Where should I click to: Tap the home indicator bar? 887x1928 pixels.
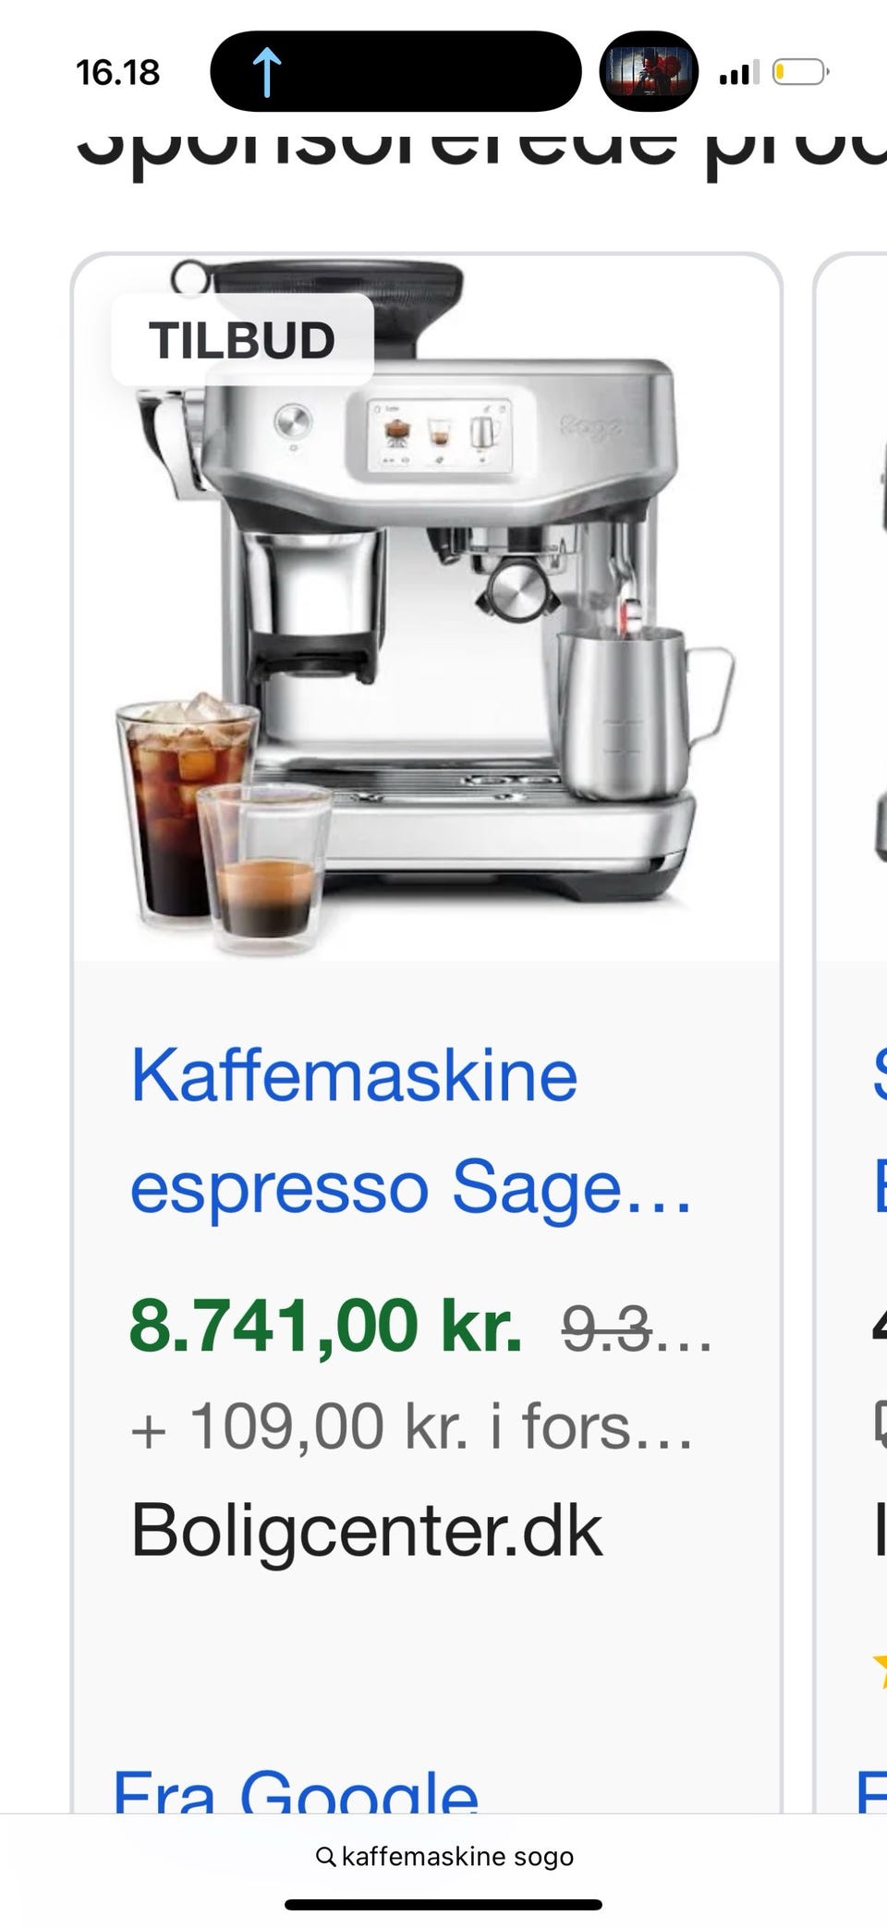coord(443,1904)
